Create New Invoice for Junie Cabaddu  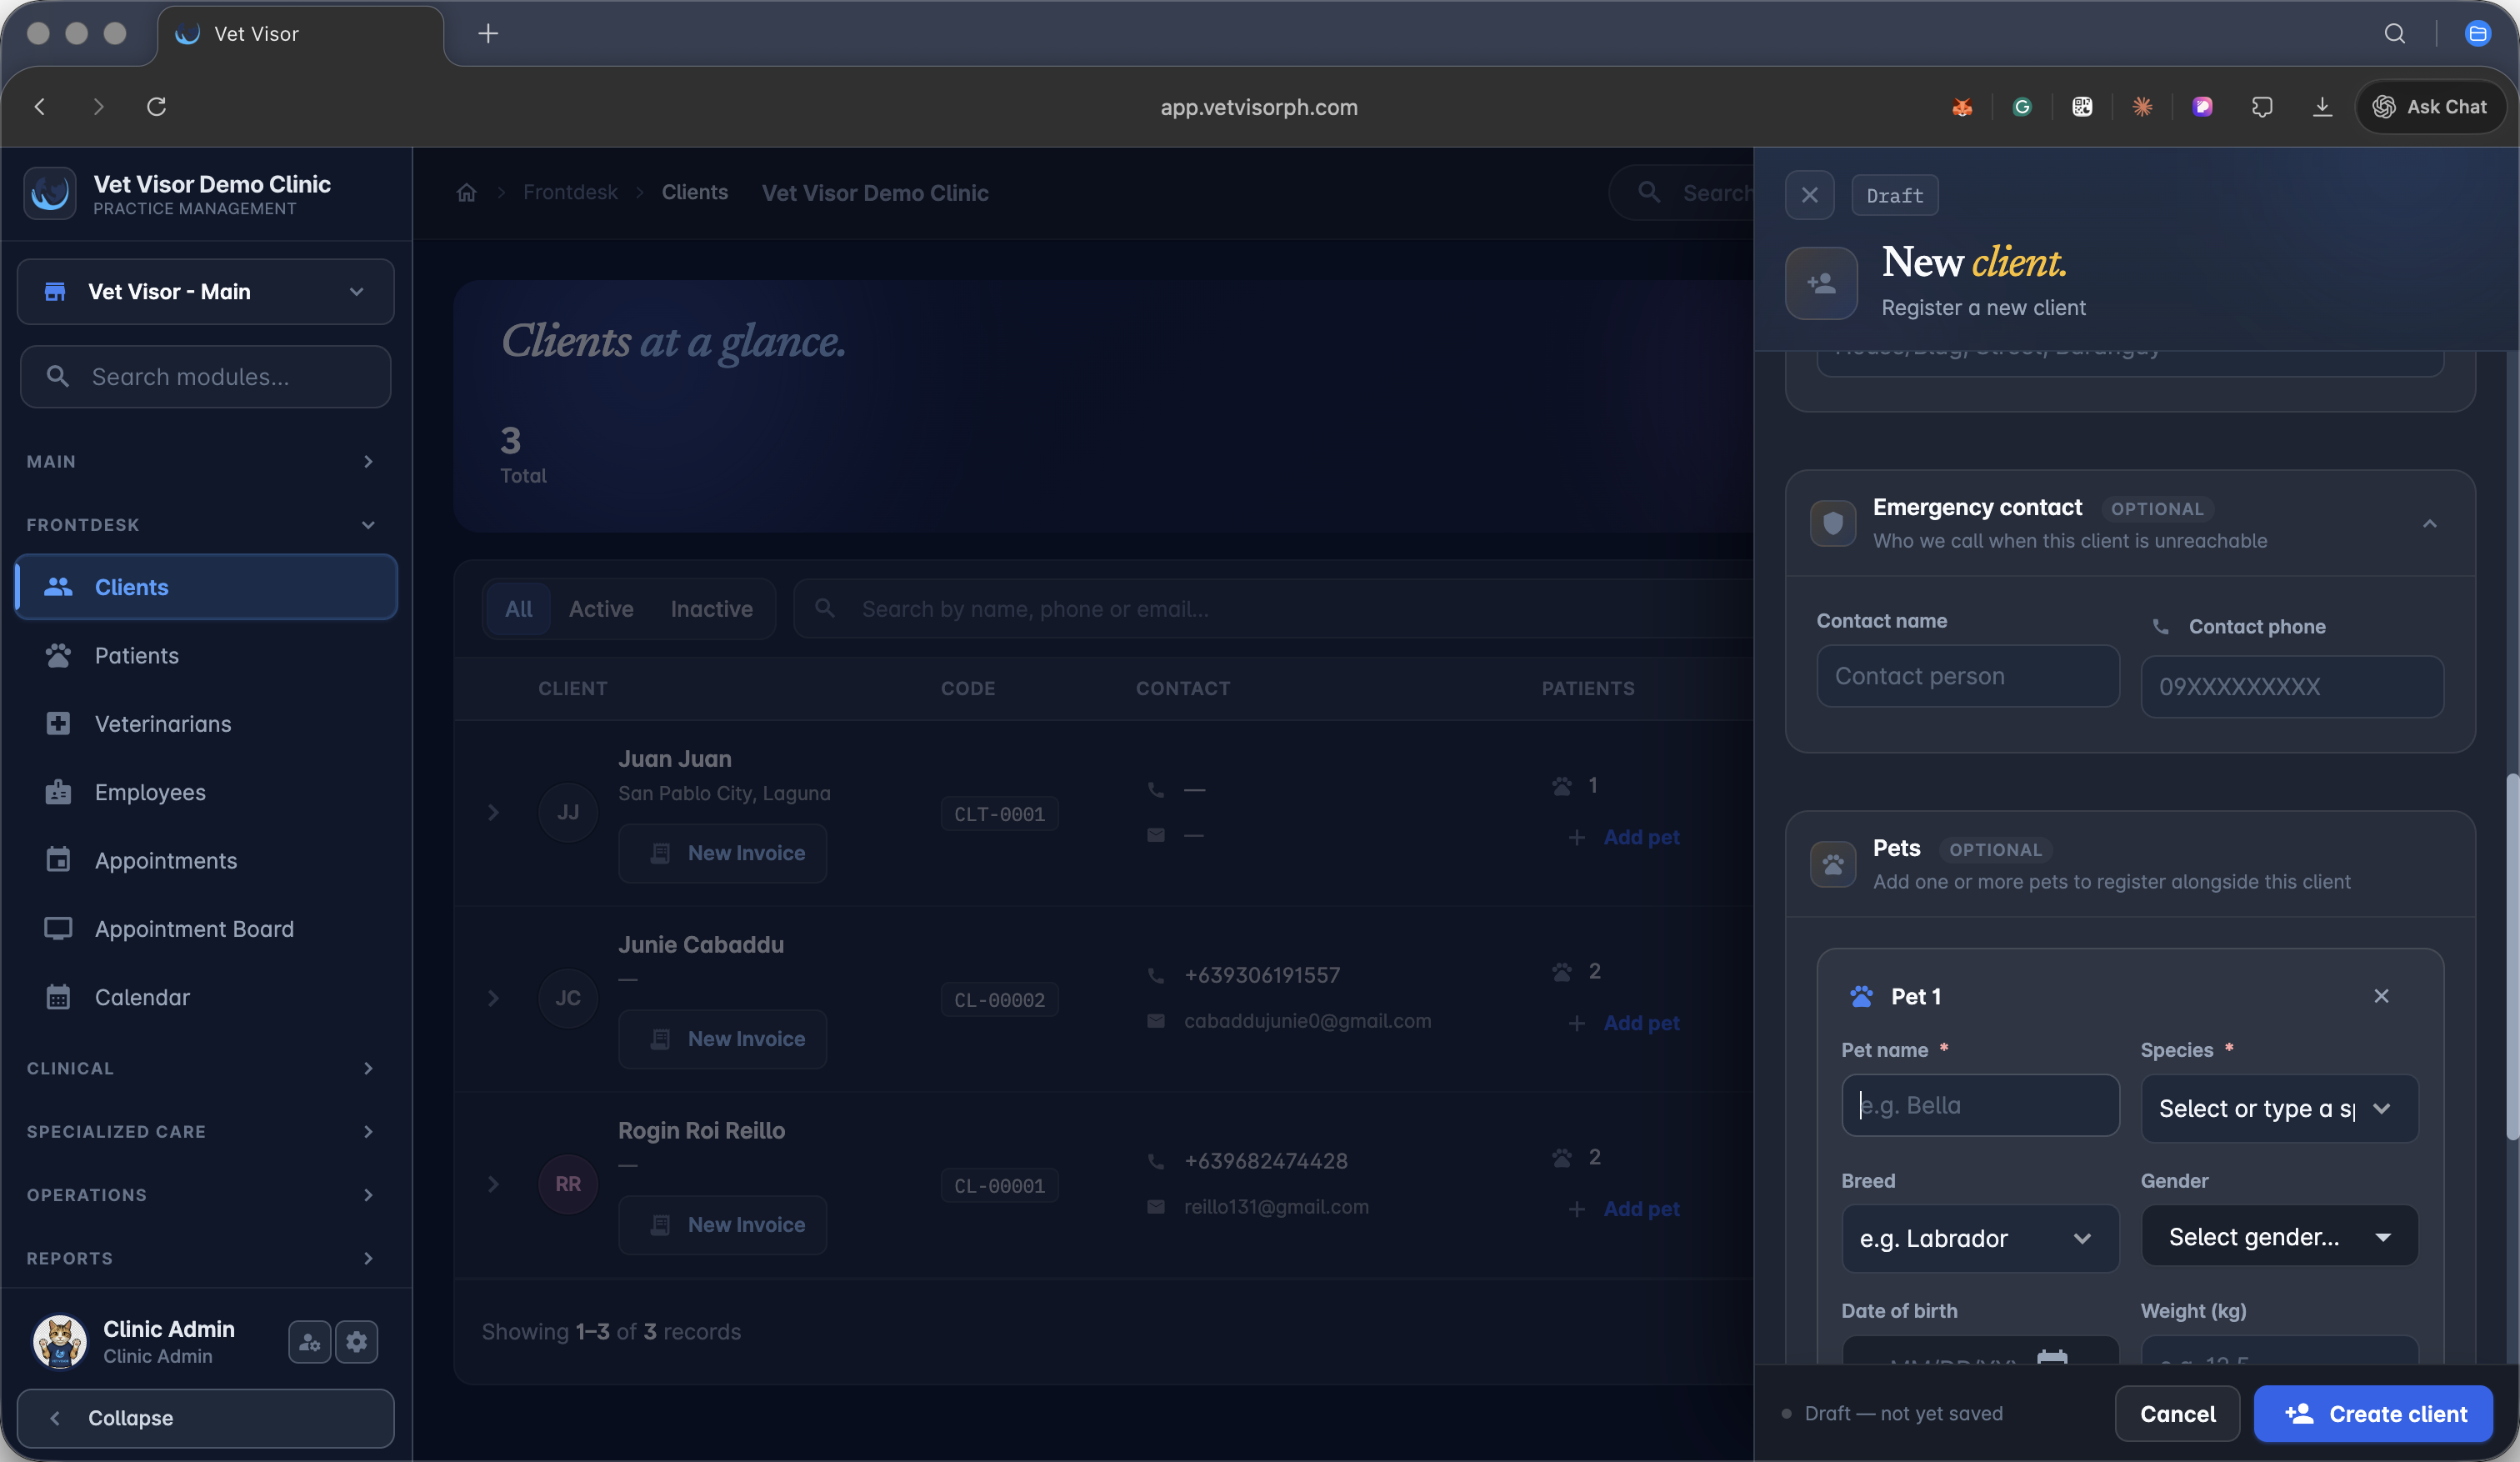tap(723, 1039)
